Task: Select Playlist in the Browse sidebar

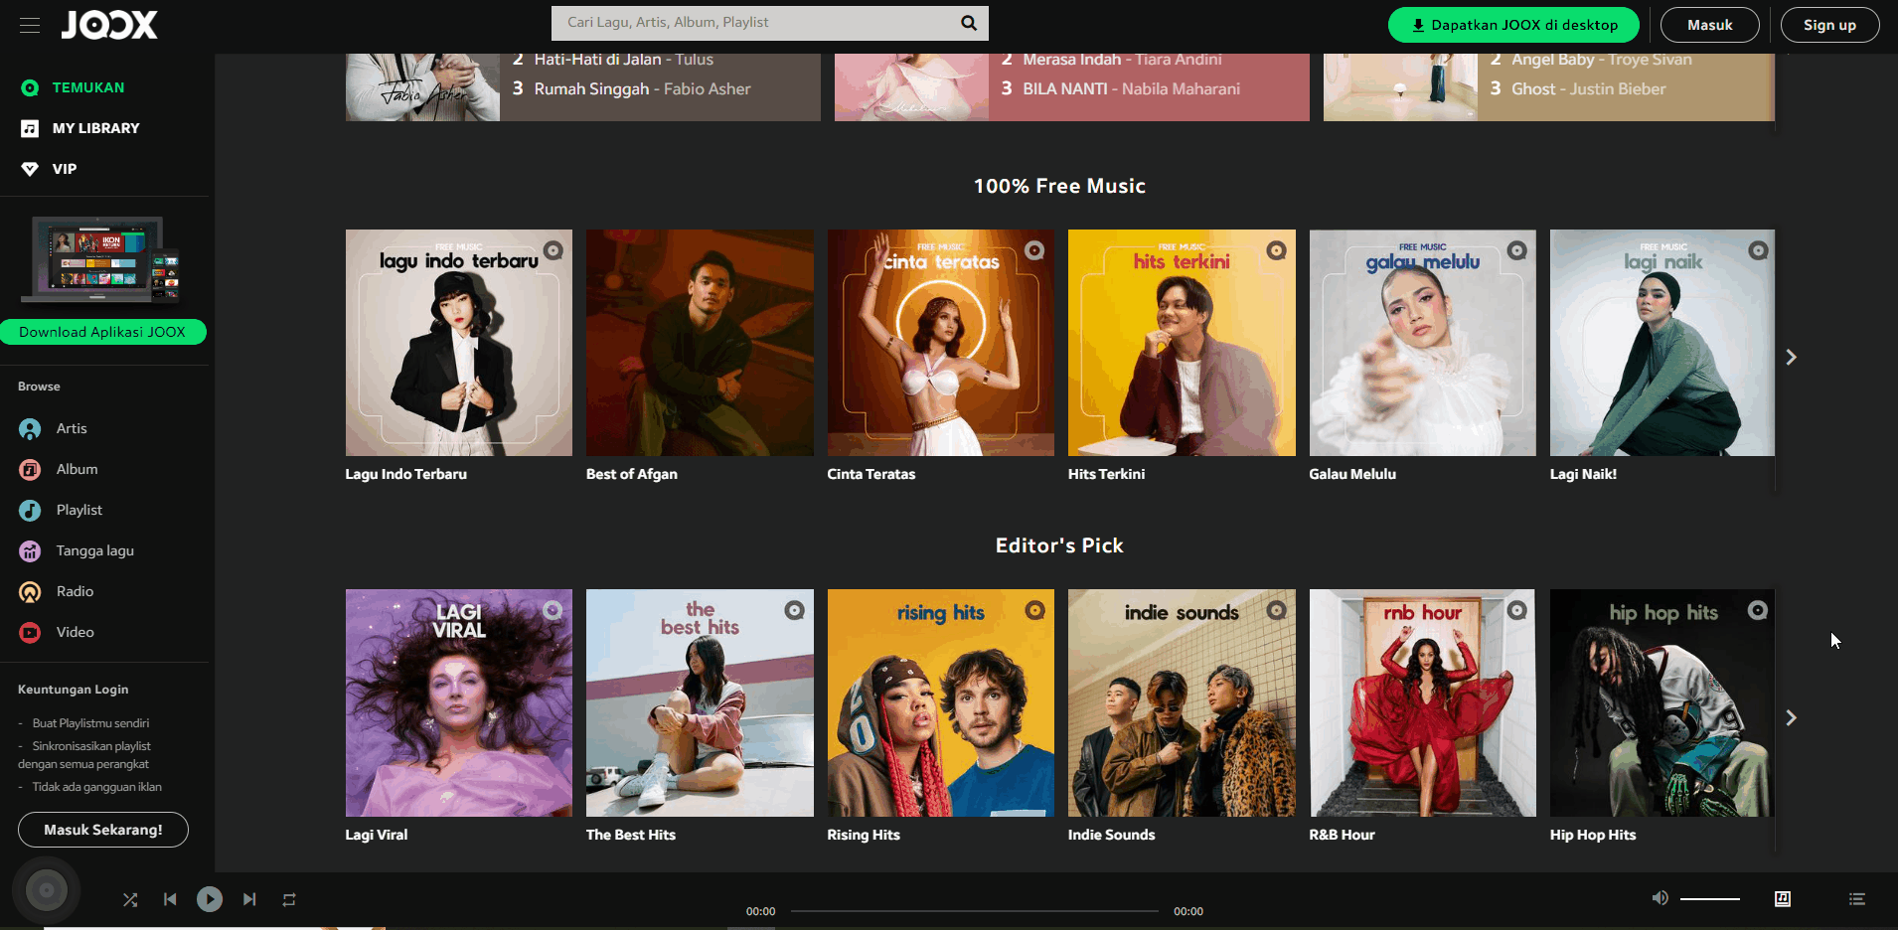Action: click(x=79, y=510)
